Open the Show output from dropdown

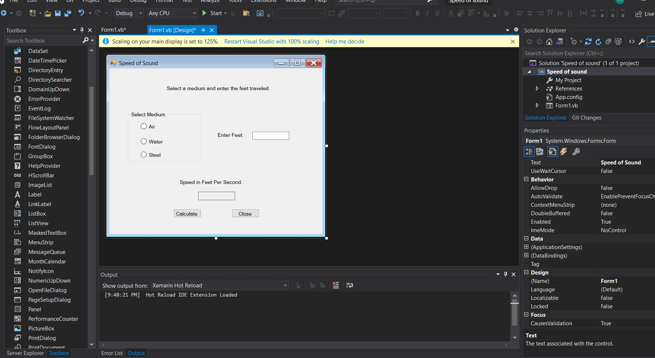click(219, 286)
